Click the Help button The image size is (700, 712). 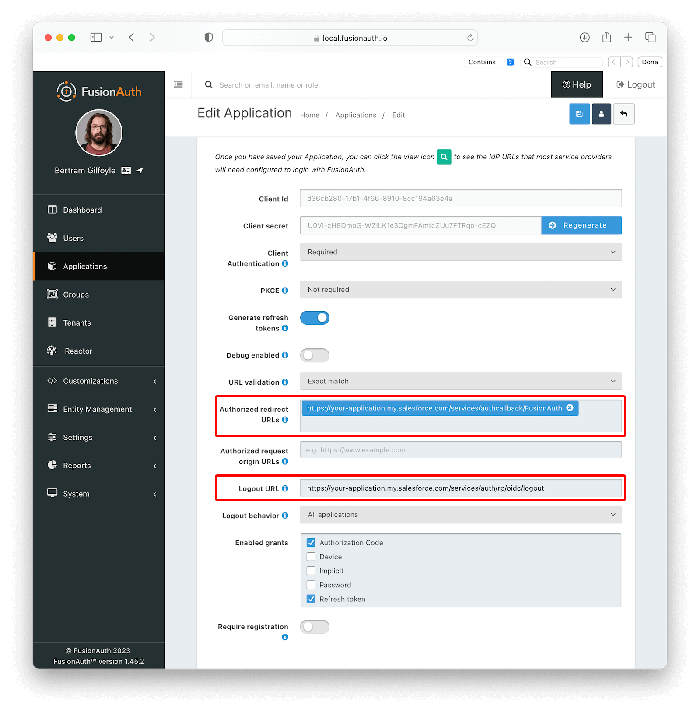pyautogui.click(x=577, y=84)
